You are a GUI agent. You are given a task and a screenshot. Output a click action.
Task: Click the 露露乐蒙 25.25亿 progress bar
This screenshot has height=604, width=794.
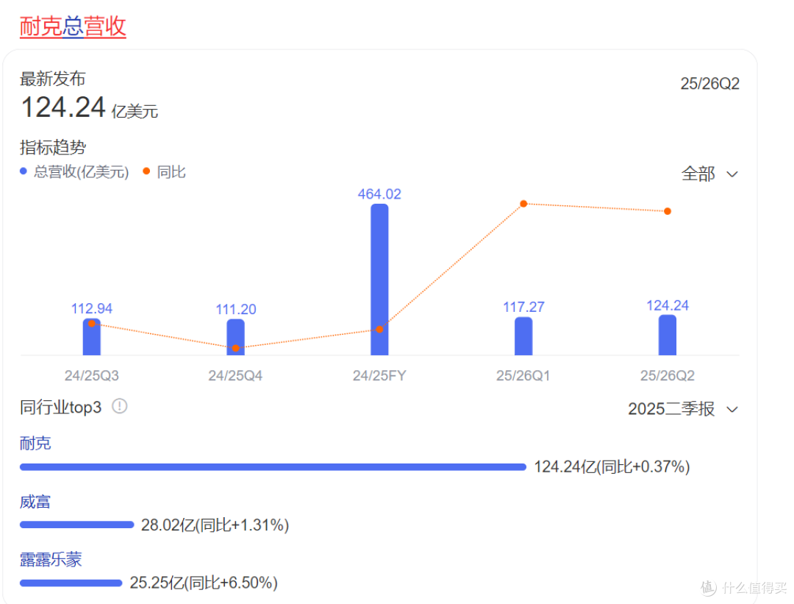(x=71, y=583)
